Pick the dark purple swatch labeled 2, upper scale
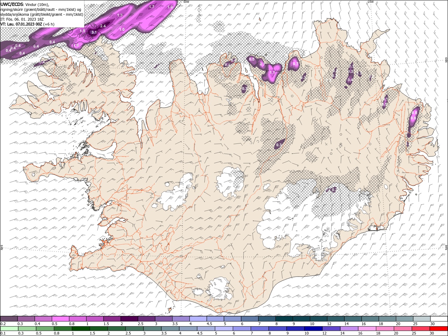The image size is (448, 336). click(x=129, y=319)
